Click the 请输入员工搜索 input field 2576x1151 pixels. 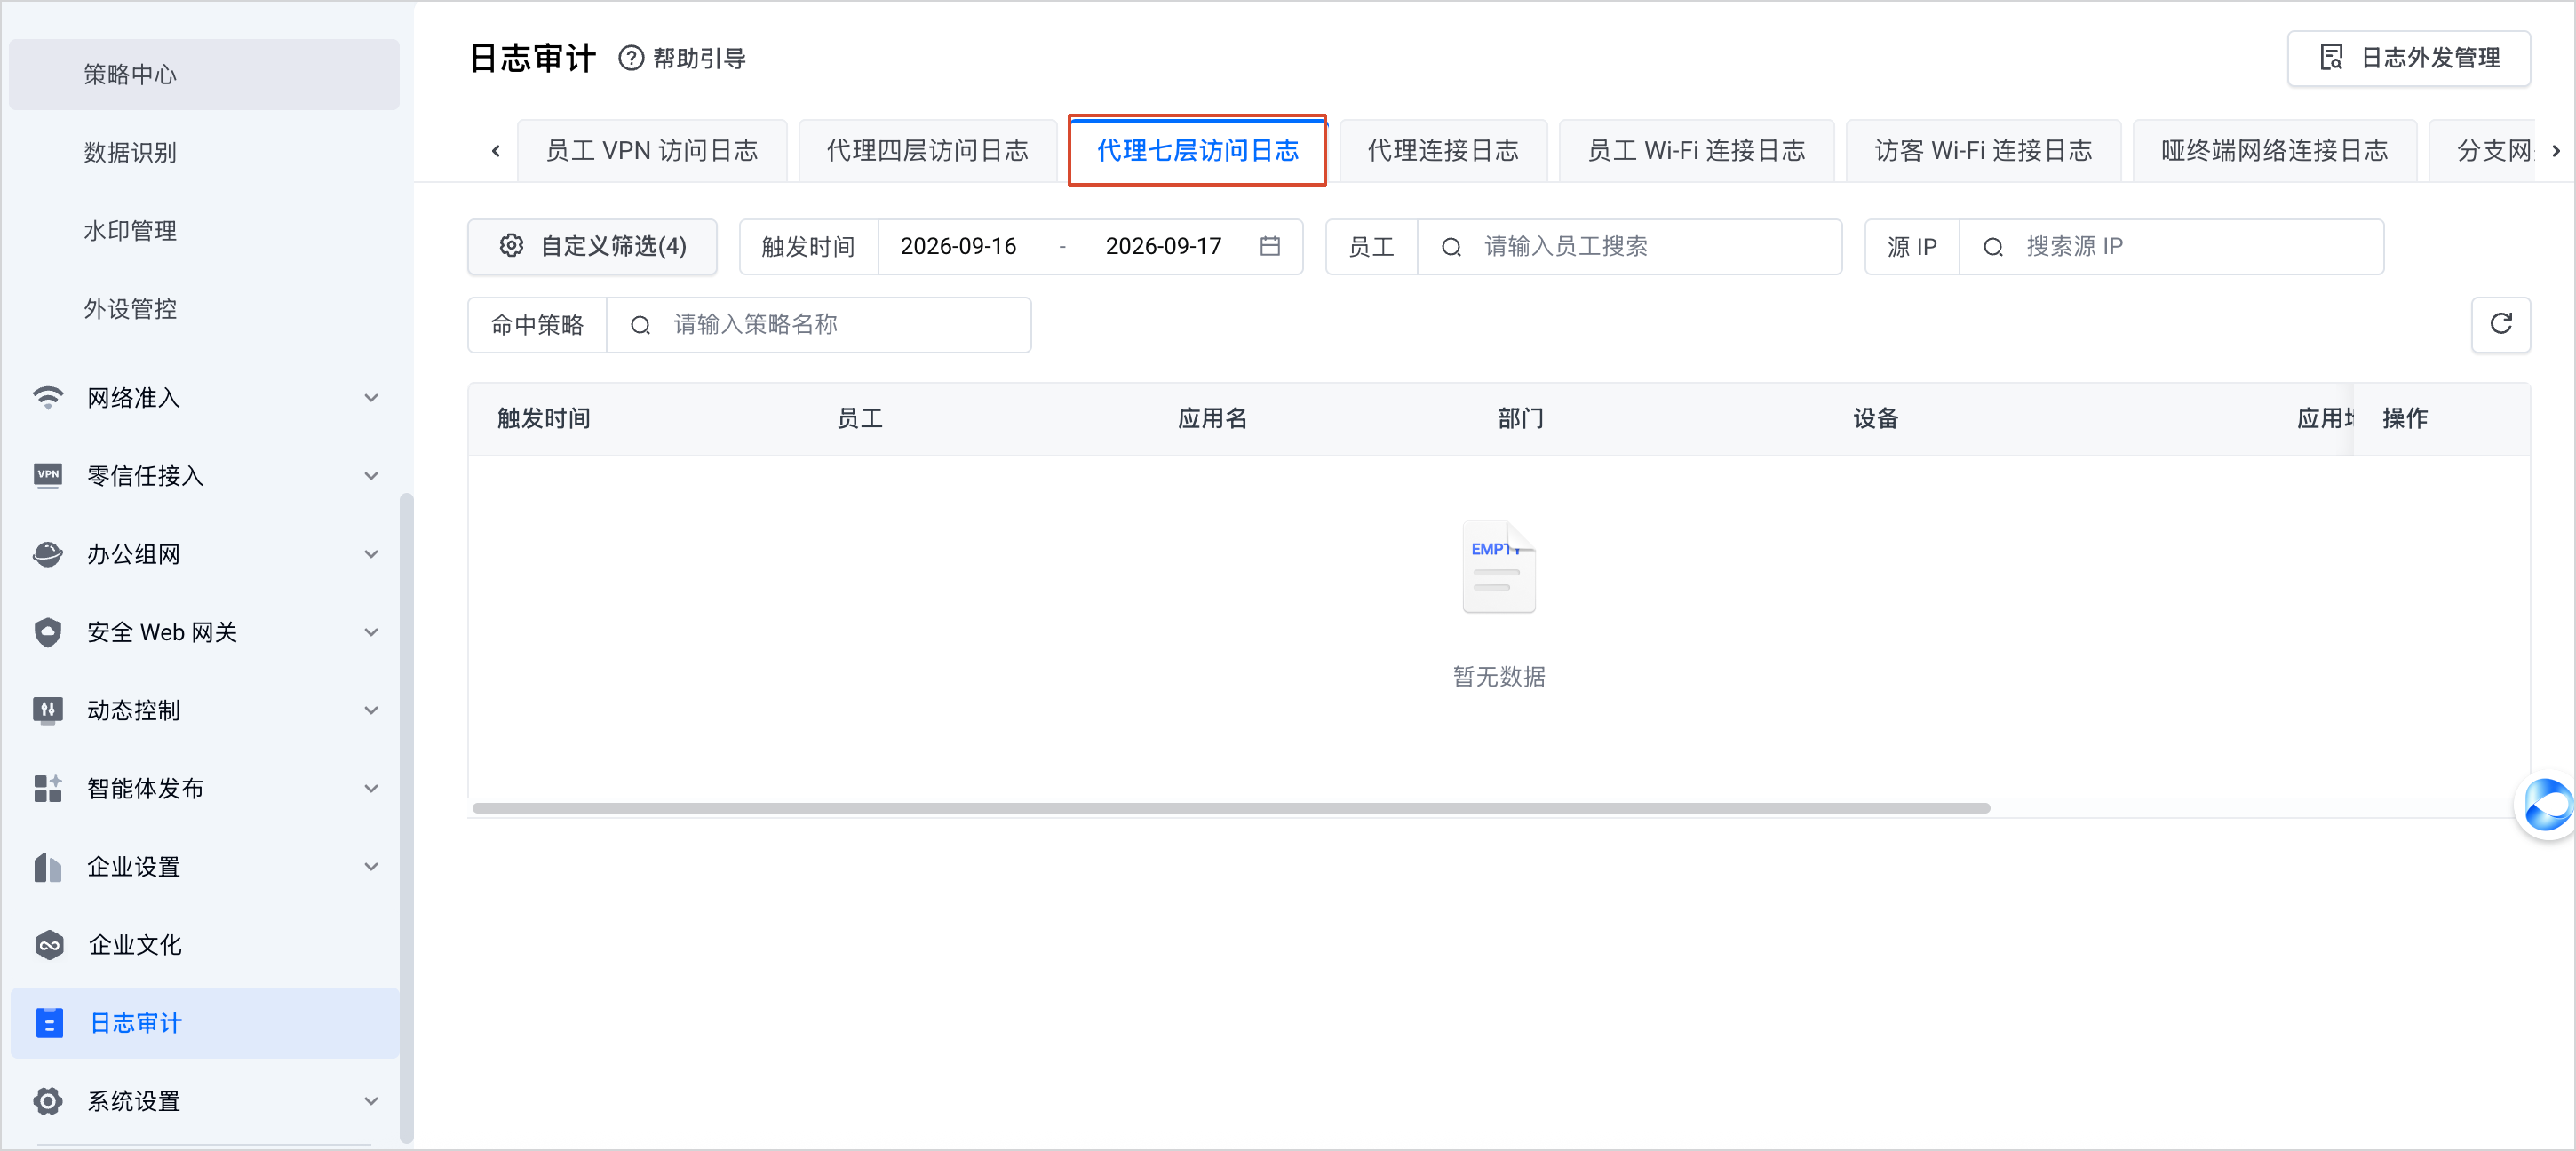pos(1629,247)
